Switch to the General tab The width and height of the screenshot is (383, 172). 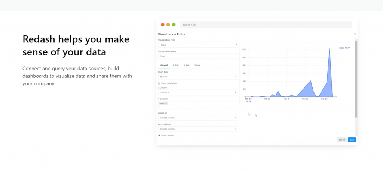pyautogui.click(x=164, y=66)
